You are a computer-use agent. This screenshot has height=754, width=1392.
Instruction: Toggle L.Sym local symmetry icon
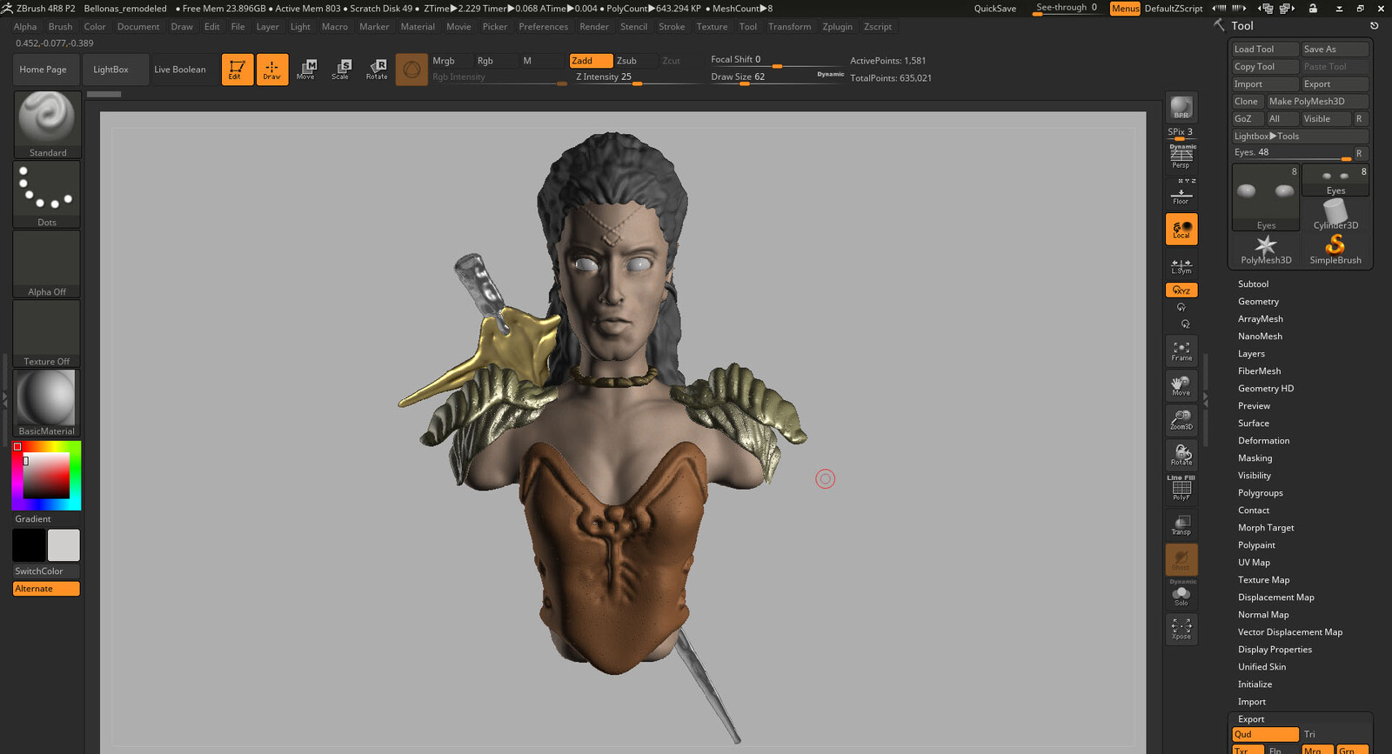[1181, 265]
